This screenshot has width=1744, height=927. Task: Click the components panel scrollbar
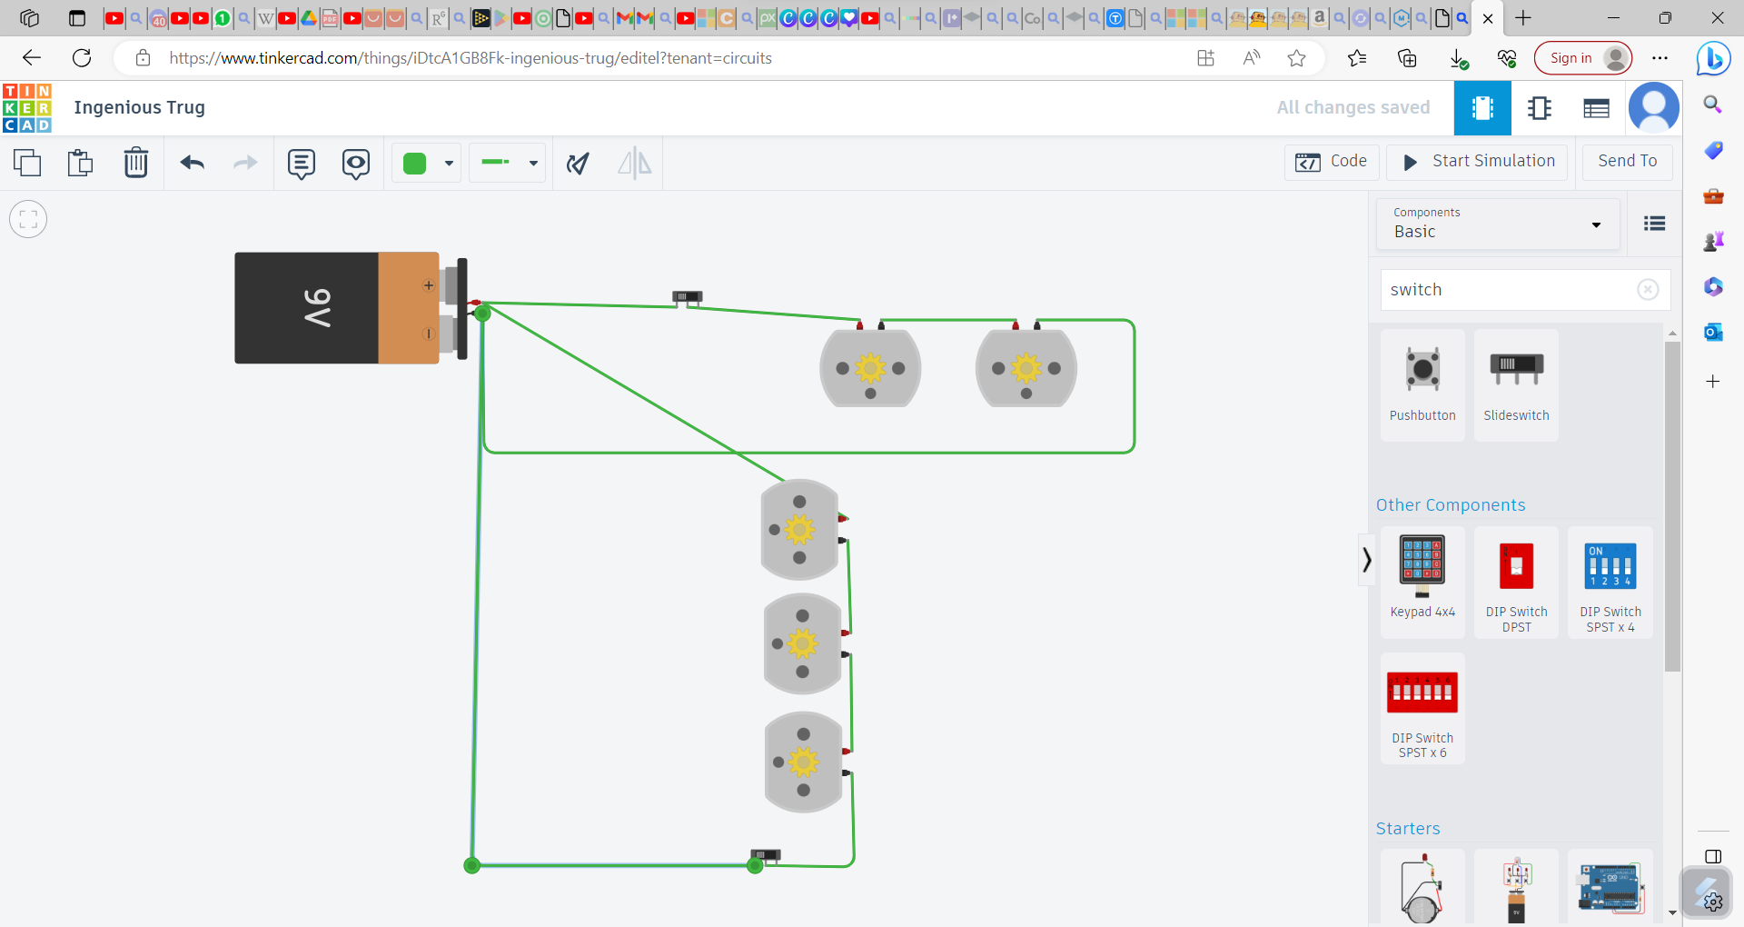tap(1672, 507)
